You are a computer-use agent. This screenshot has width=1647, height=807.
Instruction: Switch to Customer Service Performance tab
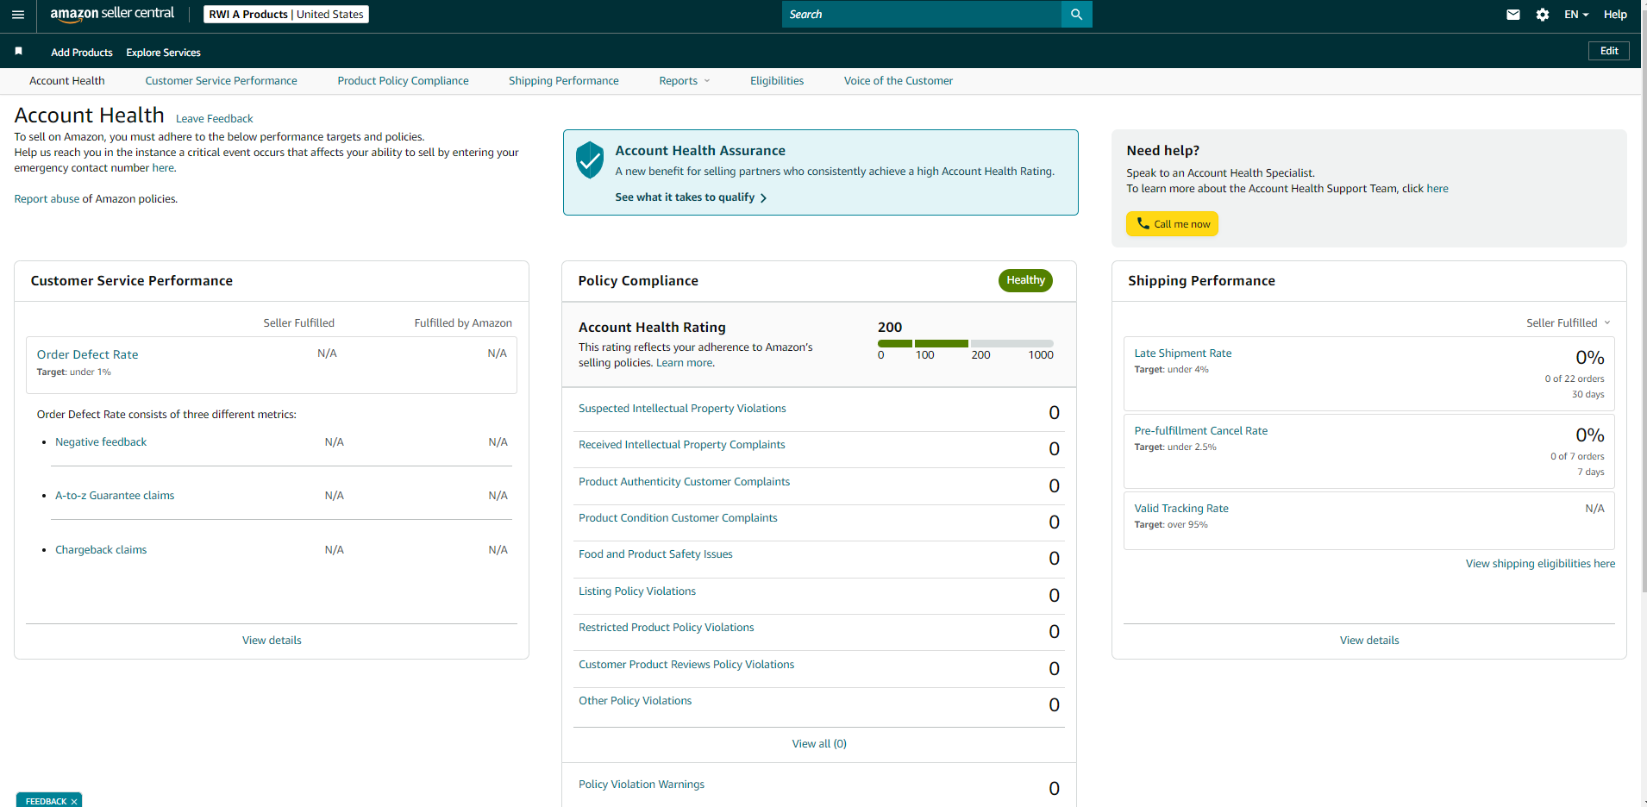coord(221,81)
